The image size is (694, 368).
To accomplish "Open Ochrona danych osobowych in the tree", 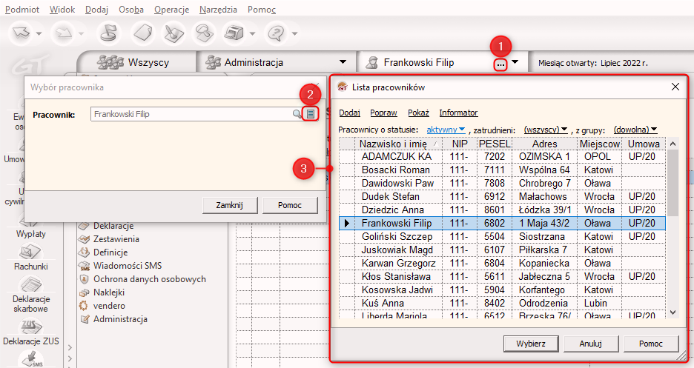I will click(x=150, y=279).
